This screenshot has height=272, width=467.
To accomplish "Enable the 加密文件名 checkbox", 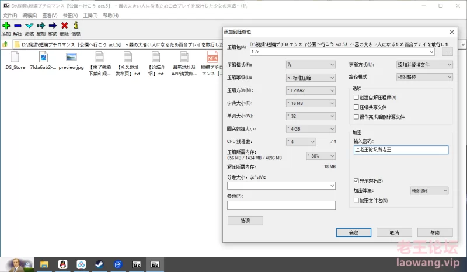I will pyautogui.click(x=356, y=201).
